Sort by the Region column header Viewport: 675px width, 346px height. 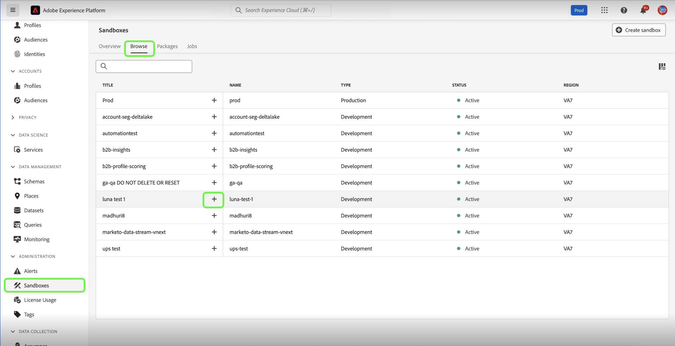coord(571,85)
